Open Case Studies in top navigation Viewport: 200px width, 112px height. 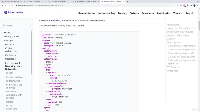164,13
